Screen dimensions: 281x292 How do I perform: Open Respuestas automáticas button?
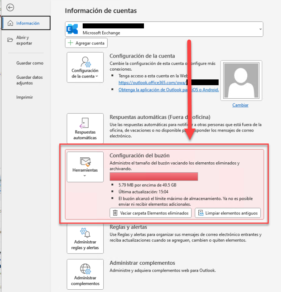[85, 129]
